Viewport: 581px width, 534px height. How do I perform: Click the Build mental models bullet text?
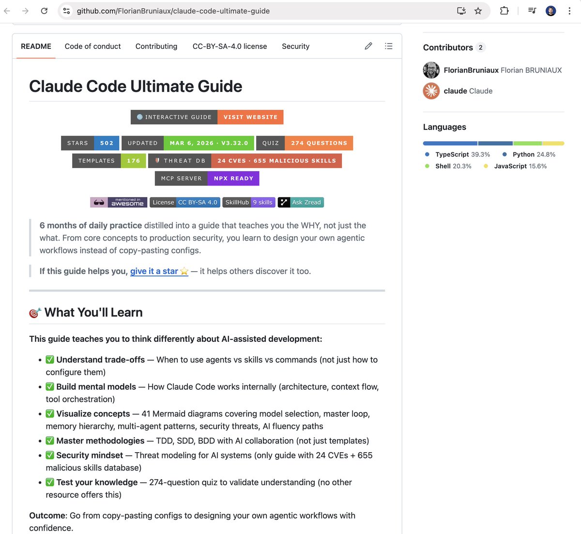[212, 393]
